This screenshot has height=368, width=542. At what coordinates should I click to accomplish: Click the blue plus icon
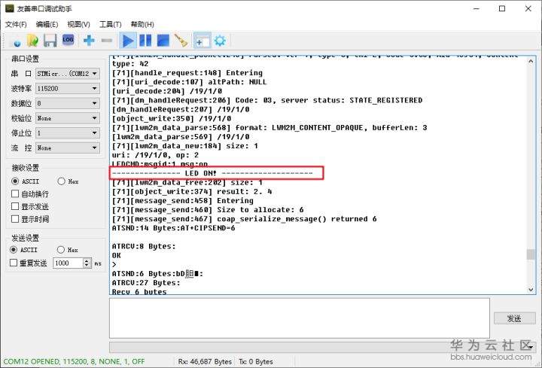pyautogui.click(x=89, y=41)
